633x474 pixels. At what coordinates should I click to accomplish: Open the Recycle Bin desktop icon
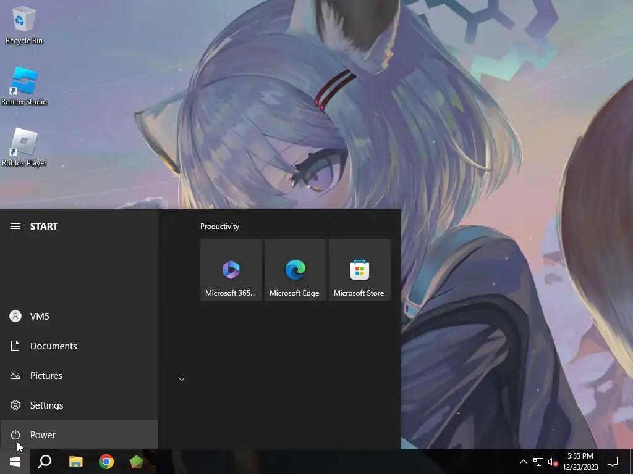24,25
